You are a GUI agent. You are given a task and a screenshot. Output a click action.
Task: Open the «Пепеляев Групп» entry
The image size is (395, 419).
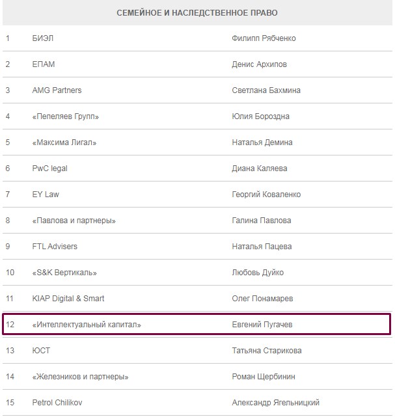click(65, 116)
